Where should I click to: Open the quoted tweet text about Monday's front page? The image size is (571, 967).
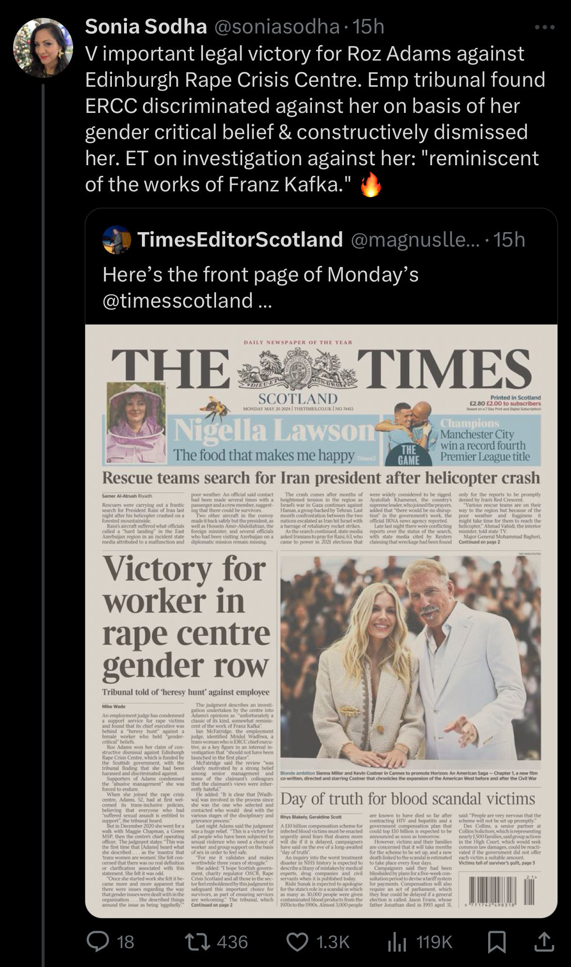tap(261, 287)
